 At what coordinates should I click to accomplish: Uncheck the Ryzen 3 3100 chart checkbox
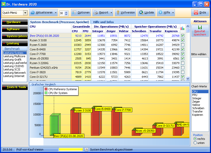point(183,40)
